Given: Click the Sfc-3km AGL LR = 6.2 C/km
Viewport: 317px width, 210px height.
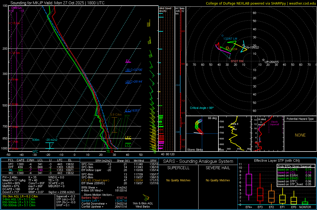Looking at the screenshot, I should pyautogui.click(x=20, y=197).
